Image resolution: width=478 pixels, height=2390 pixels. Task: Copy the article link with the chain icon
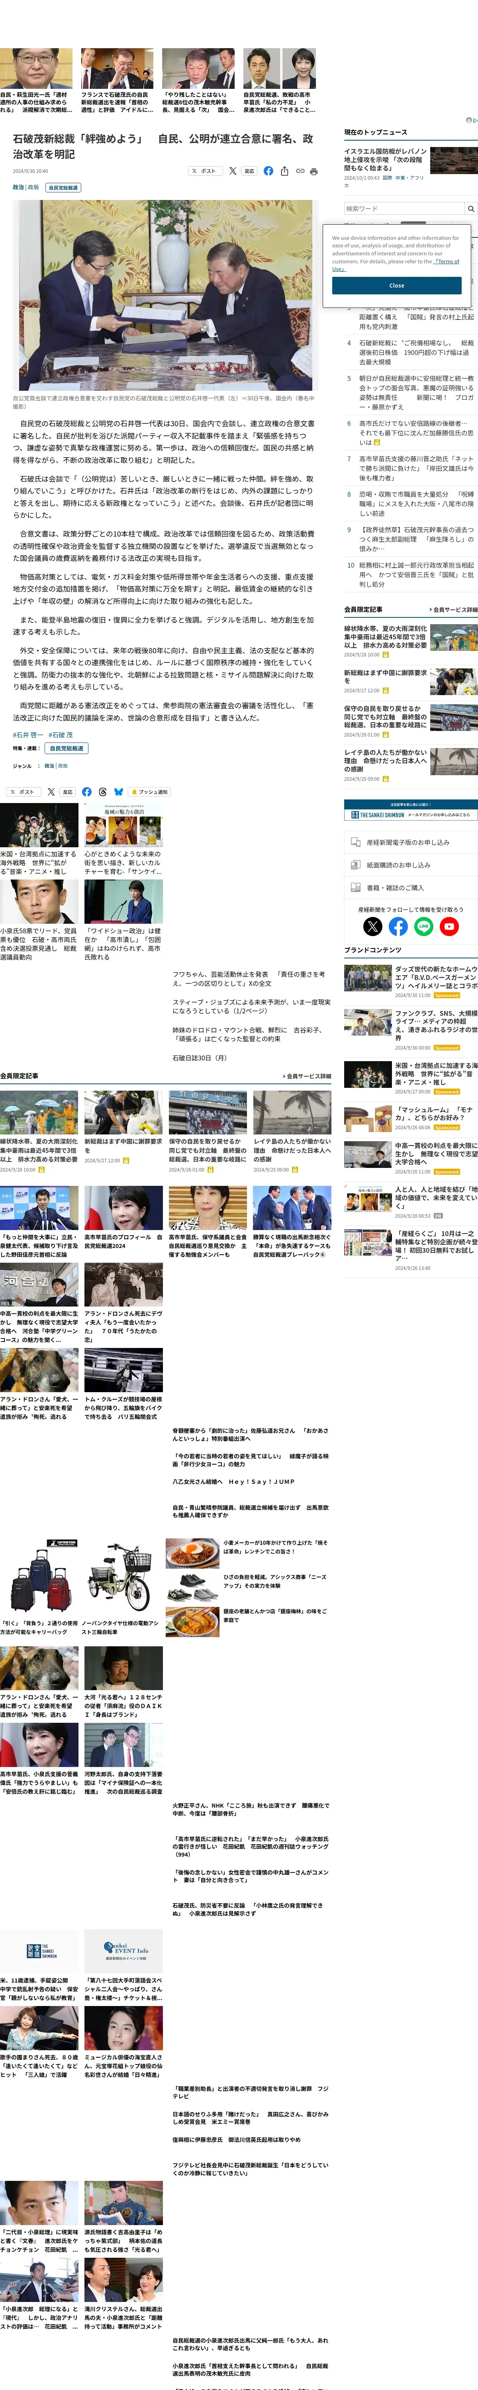pyautogui.click(x=300, y=171)
